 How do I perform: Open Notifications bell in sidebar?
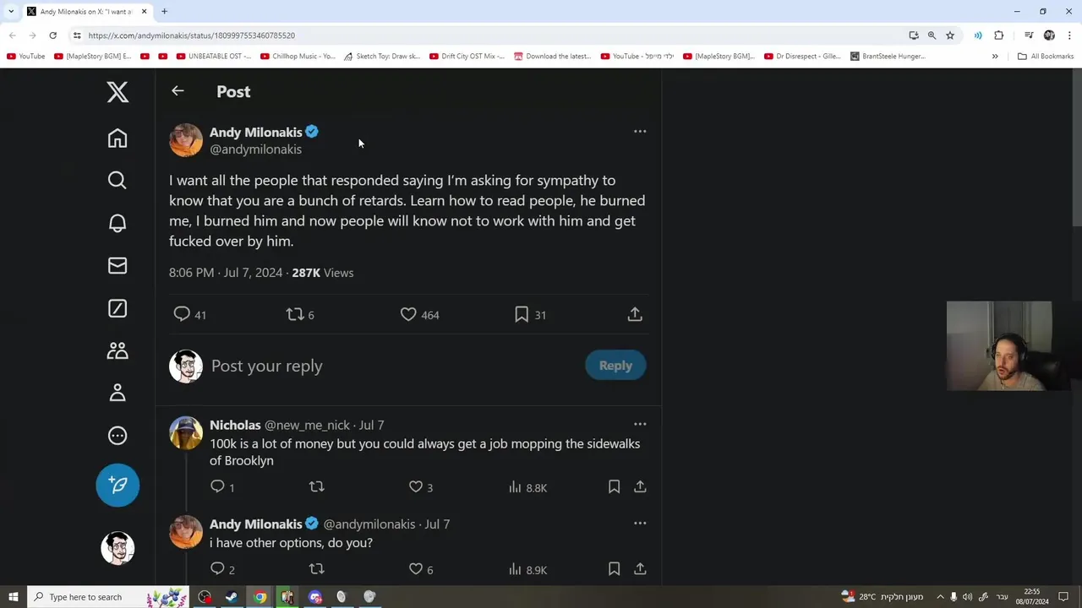coord(117,223)
